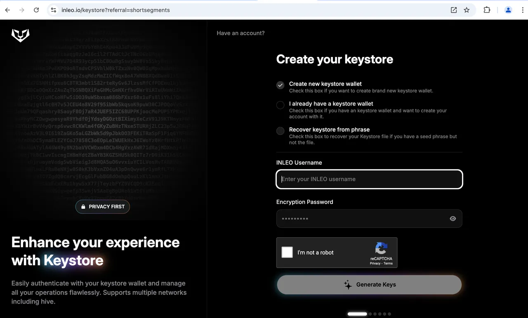The height and width of the screenshot is (318, 528).
Task: Click the Have an account? link
Action: coord(240,33)
